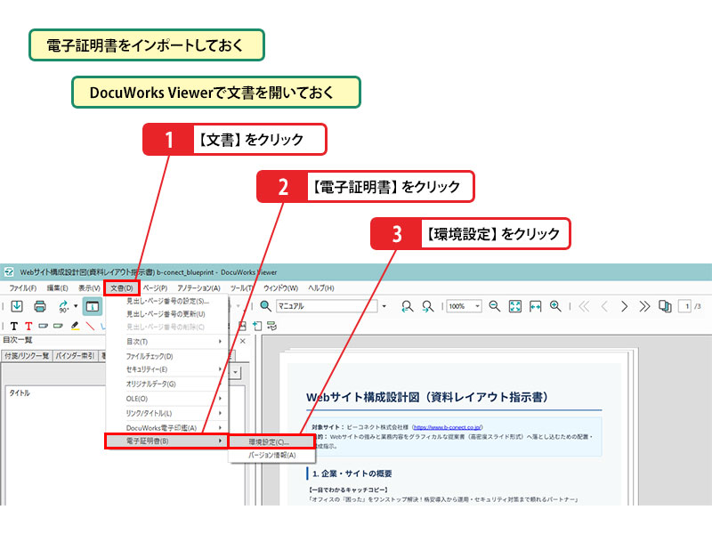Click the search magnifier icon
The width and height of the screenshot is (712, 534).
tap(265, 306)
